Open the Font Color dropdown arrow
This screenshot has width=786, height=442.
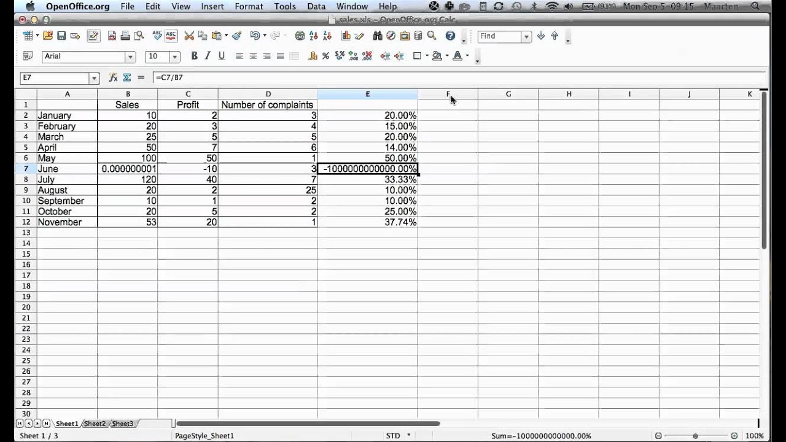[x=467, y=56]
